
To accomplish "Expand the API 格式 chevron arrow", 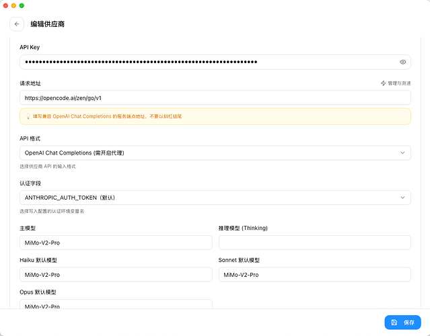I will [402, 153].
